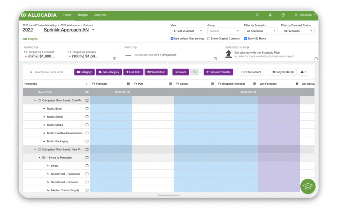The height and width of the screenshot is (211, 337).
Task: Sort by the Hierarchy column arrow
Action: click(87, 84)
